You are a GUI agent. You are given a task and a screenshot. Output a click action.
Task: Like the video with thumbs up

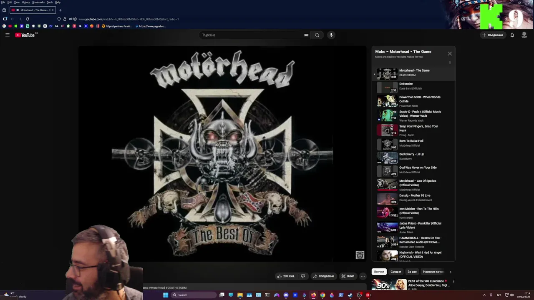[x=286, y=276]
